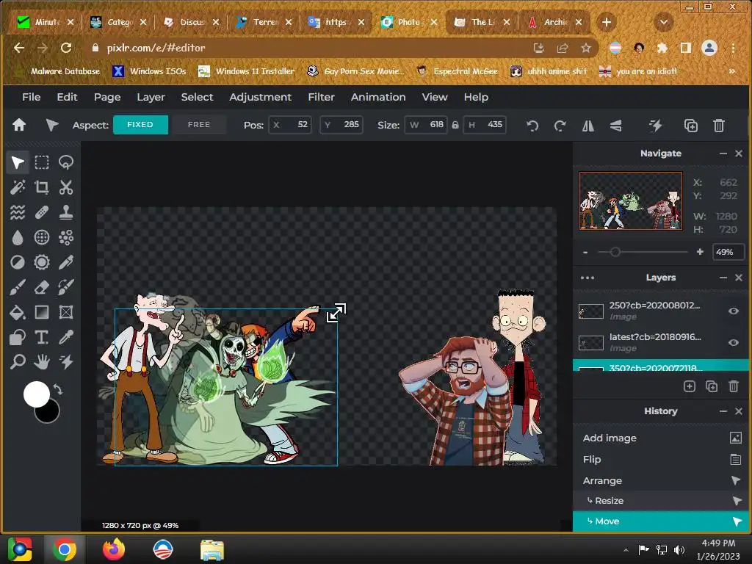The width and height of the screenshot is (752, 564).
Task: Toggle visibility of latest?cb=20180916 layer
Action: 733,342
